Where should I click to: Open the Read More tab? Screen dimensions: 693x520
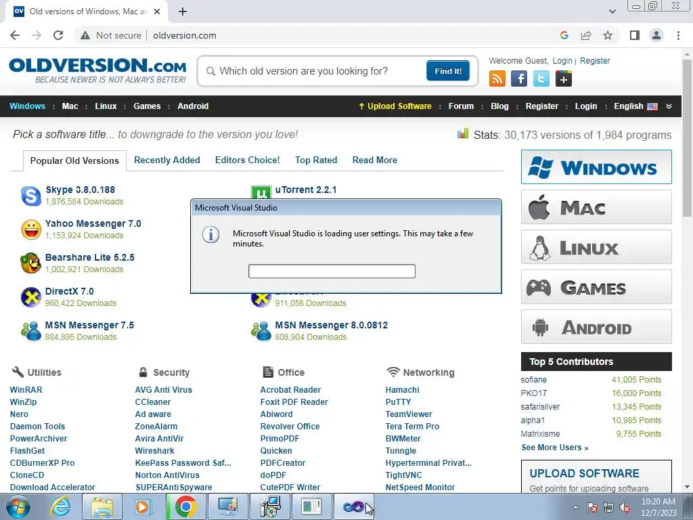point(375,160)
